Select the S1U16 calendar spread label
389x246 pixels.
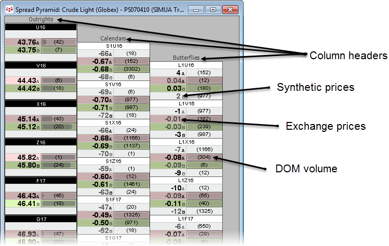tap(113, 46)
